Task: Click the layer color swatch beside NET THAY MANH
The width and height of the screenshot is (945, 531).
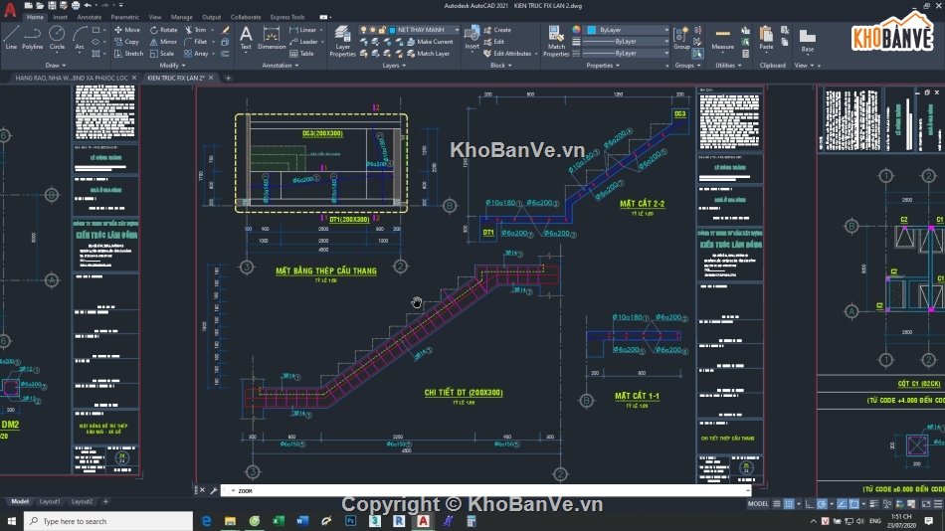Action: [392, 30]
